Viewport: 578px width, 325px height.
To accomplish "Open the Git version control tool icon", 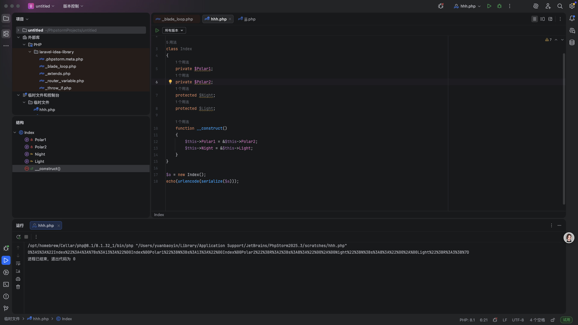I will [x=6, y=308].
